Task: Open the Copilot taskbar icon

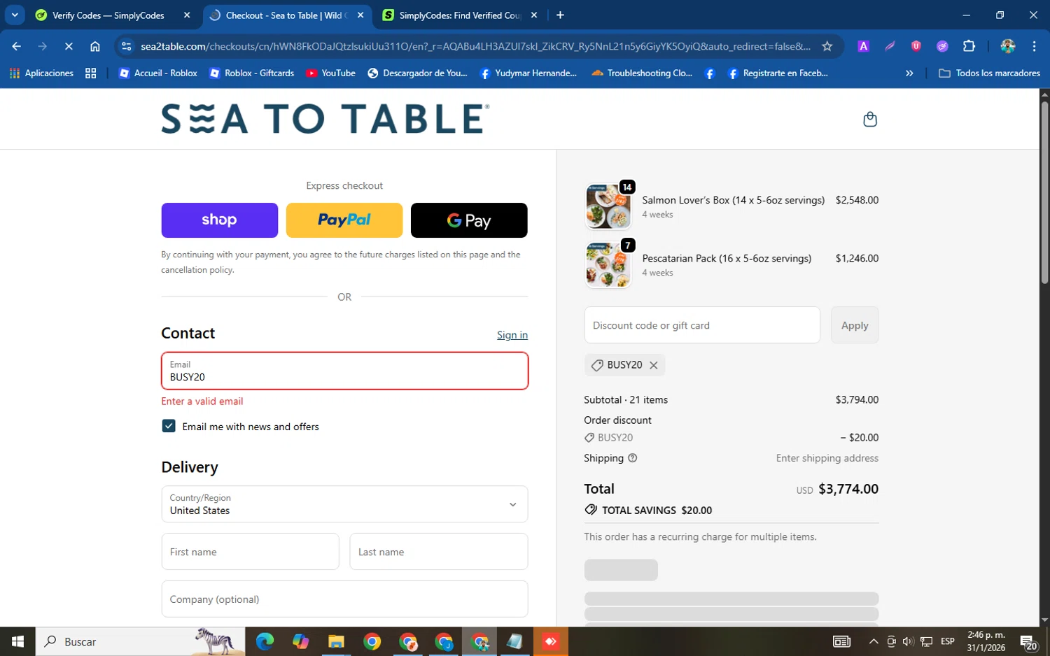Action: pyautogui.click(x=300, y=641)
